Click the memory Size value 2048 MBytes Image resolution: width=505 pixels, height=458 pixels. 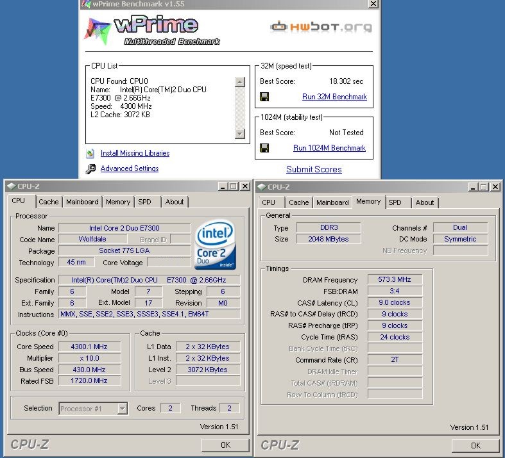click(x=329, y=239)
